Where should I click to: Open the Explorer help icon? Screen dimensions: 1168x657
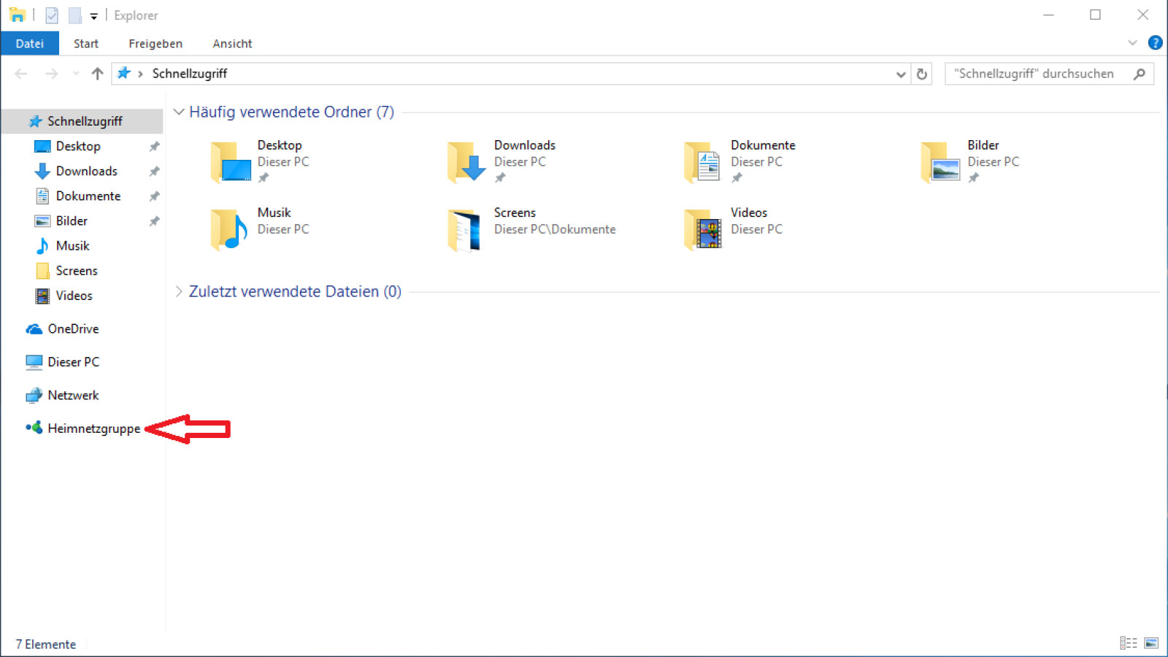pos(1155,43)
